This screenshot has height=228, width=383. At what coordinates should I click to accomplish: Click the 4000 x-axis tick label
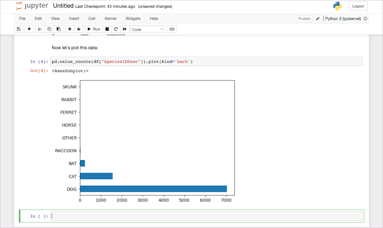point(163,200)
